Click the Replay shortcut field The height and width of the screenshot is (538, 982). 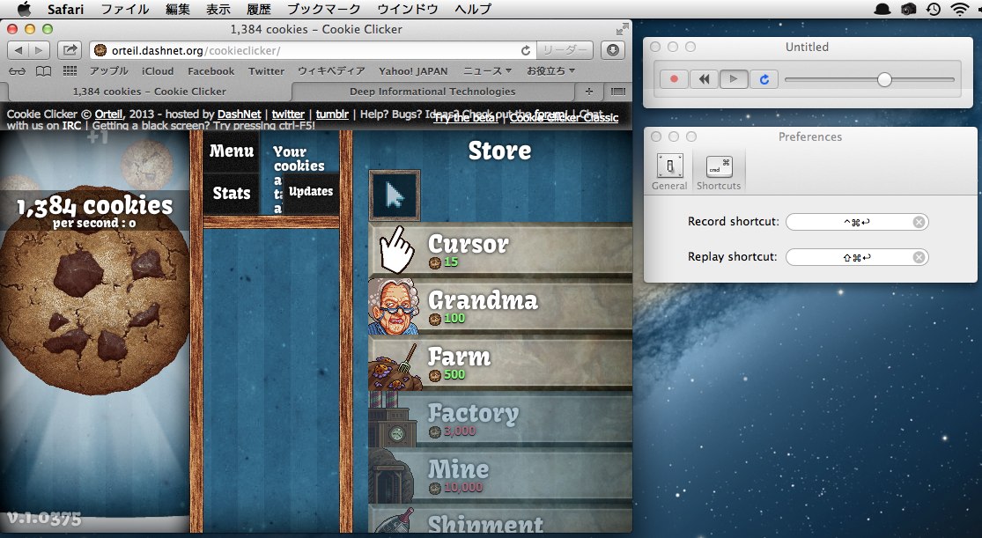pos(857,257)
